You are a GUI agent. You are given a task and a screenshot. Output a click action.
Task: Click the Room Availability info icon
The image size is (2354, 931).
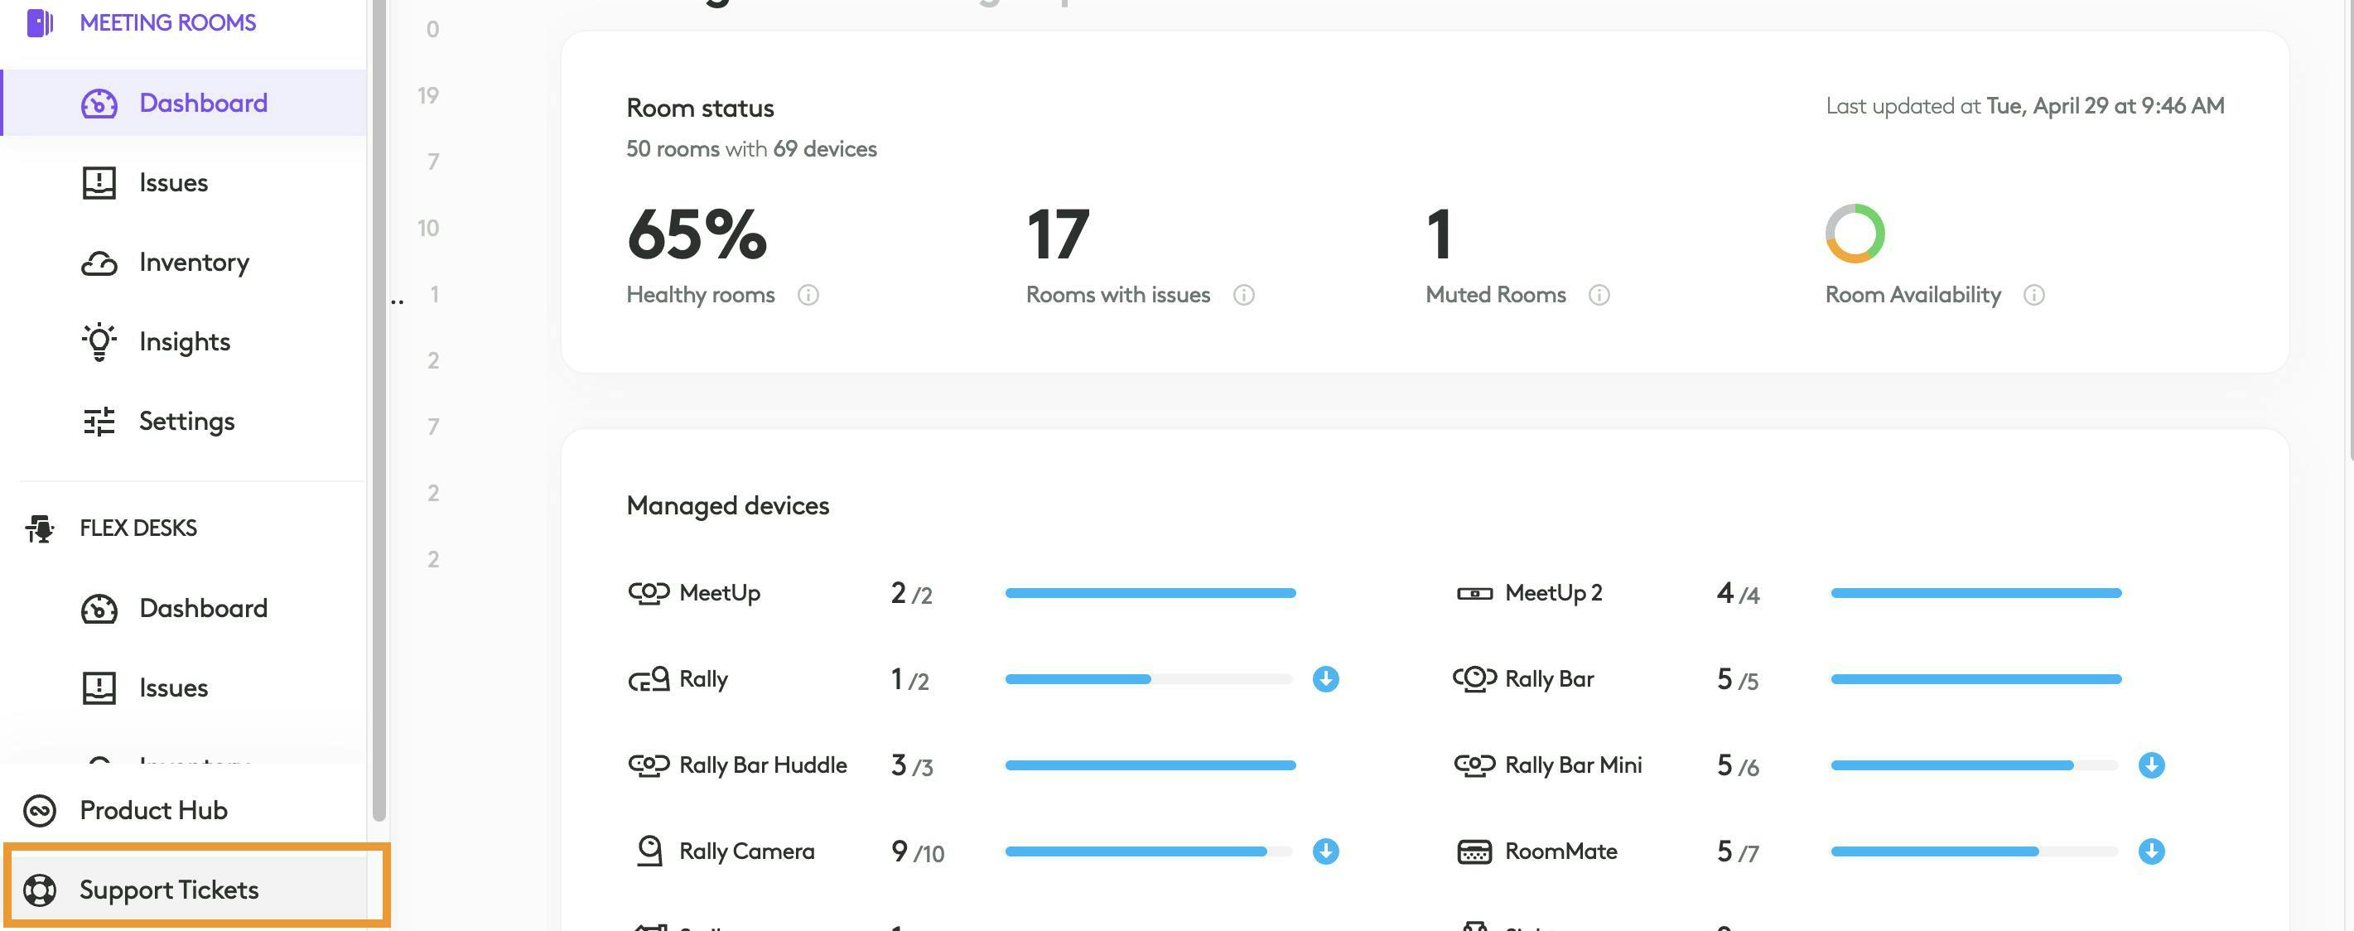click(x=2033, y=295)
